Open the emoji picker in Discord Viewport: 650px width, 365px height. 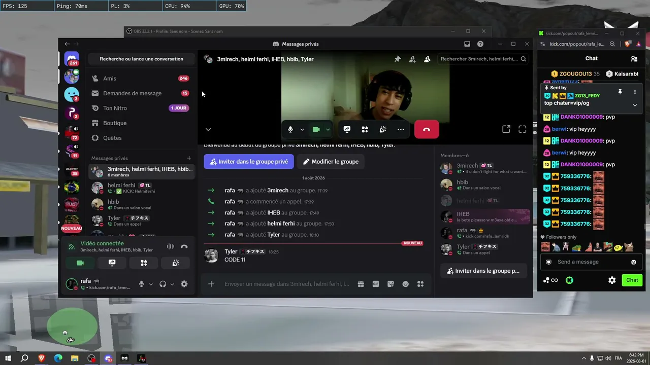point(405,284)
